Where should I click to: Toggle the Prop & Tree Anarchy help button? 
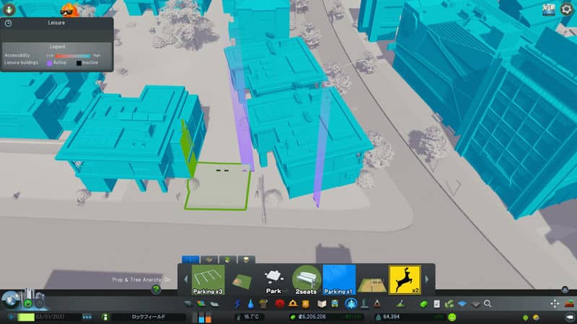click(x=156, y=289)
